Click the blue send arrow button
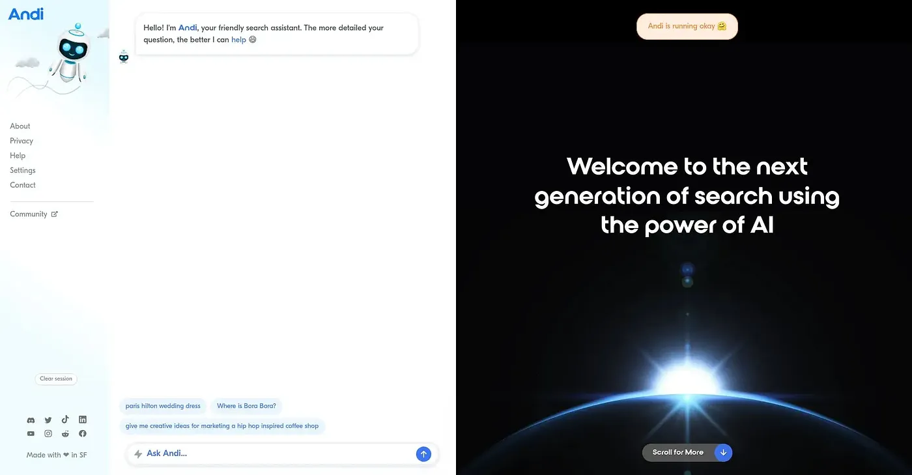 423,454
